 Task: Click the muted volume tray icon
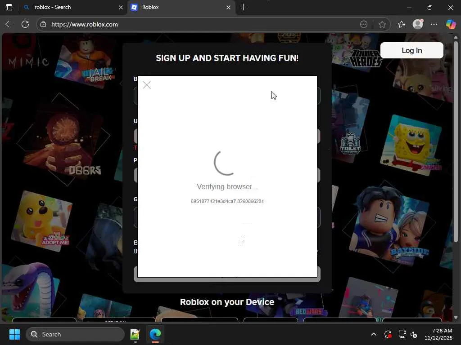(x=414, y=334)
